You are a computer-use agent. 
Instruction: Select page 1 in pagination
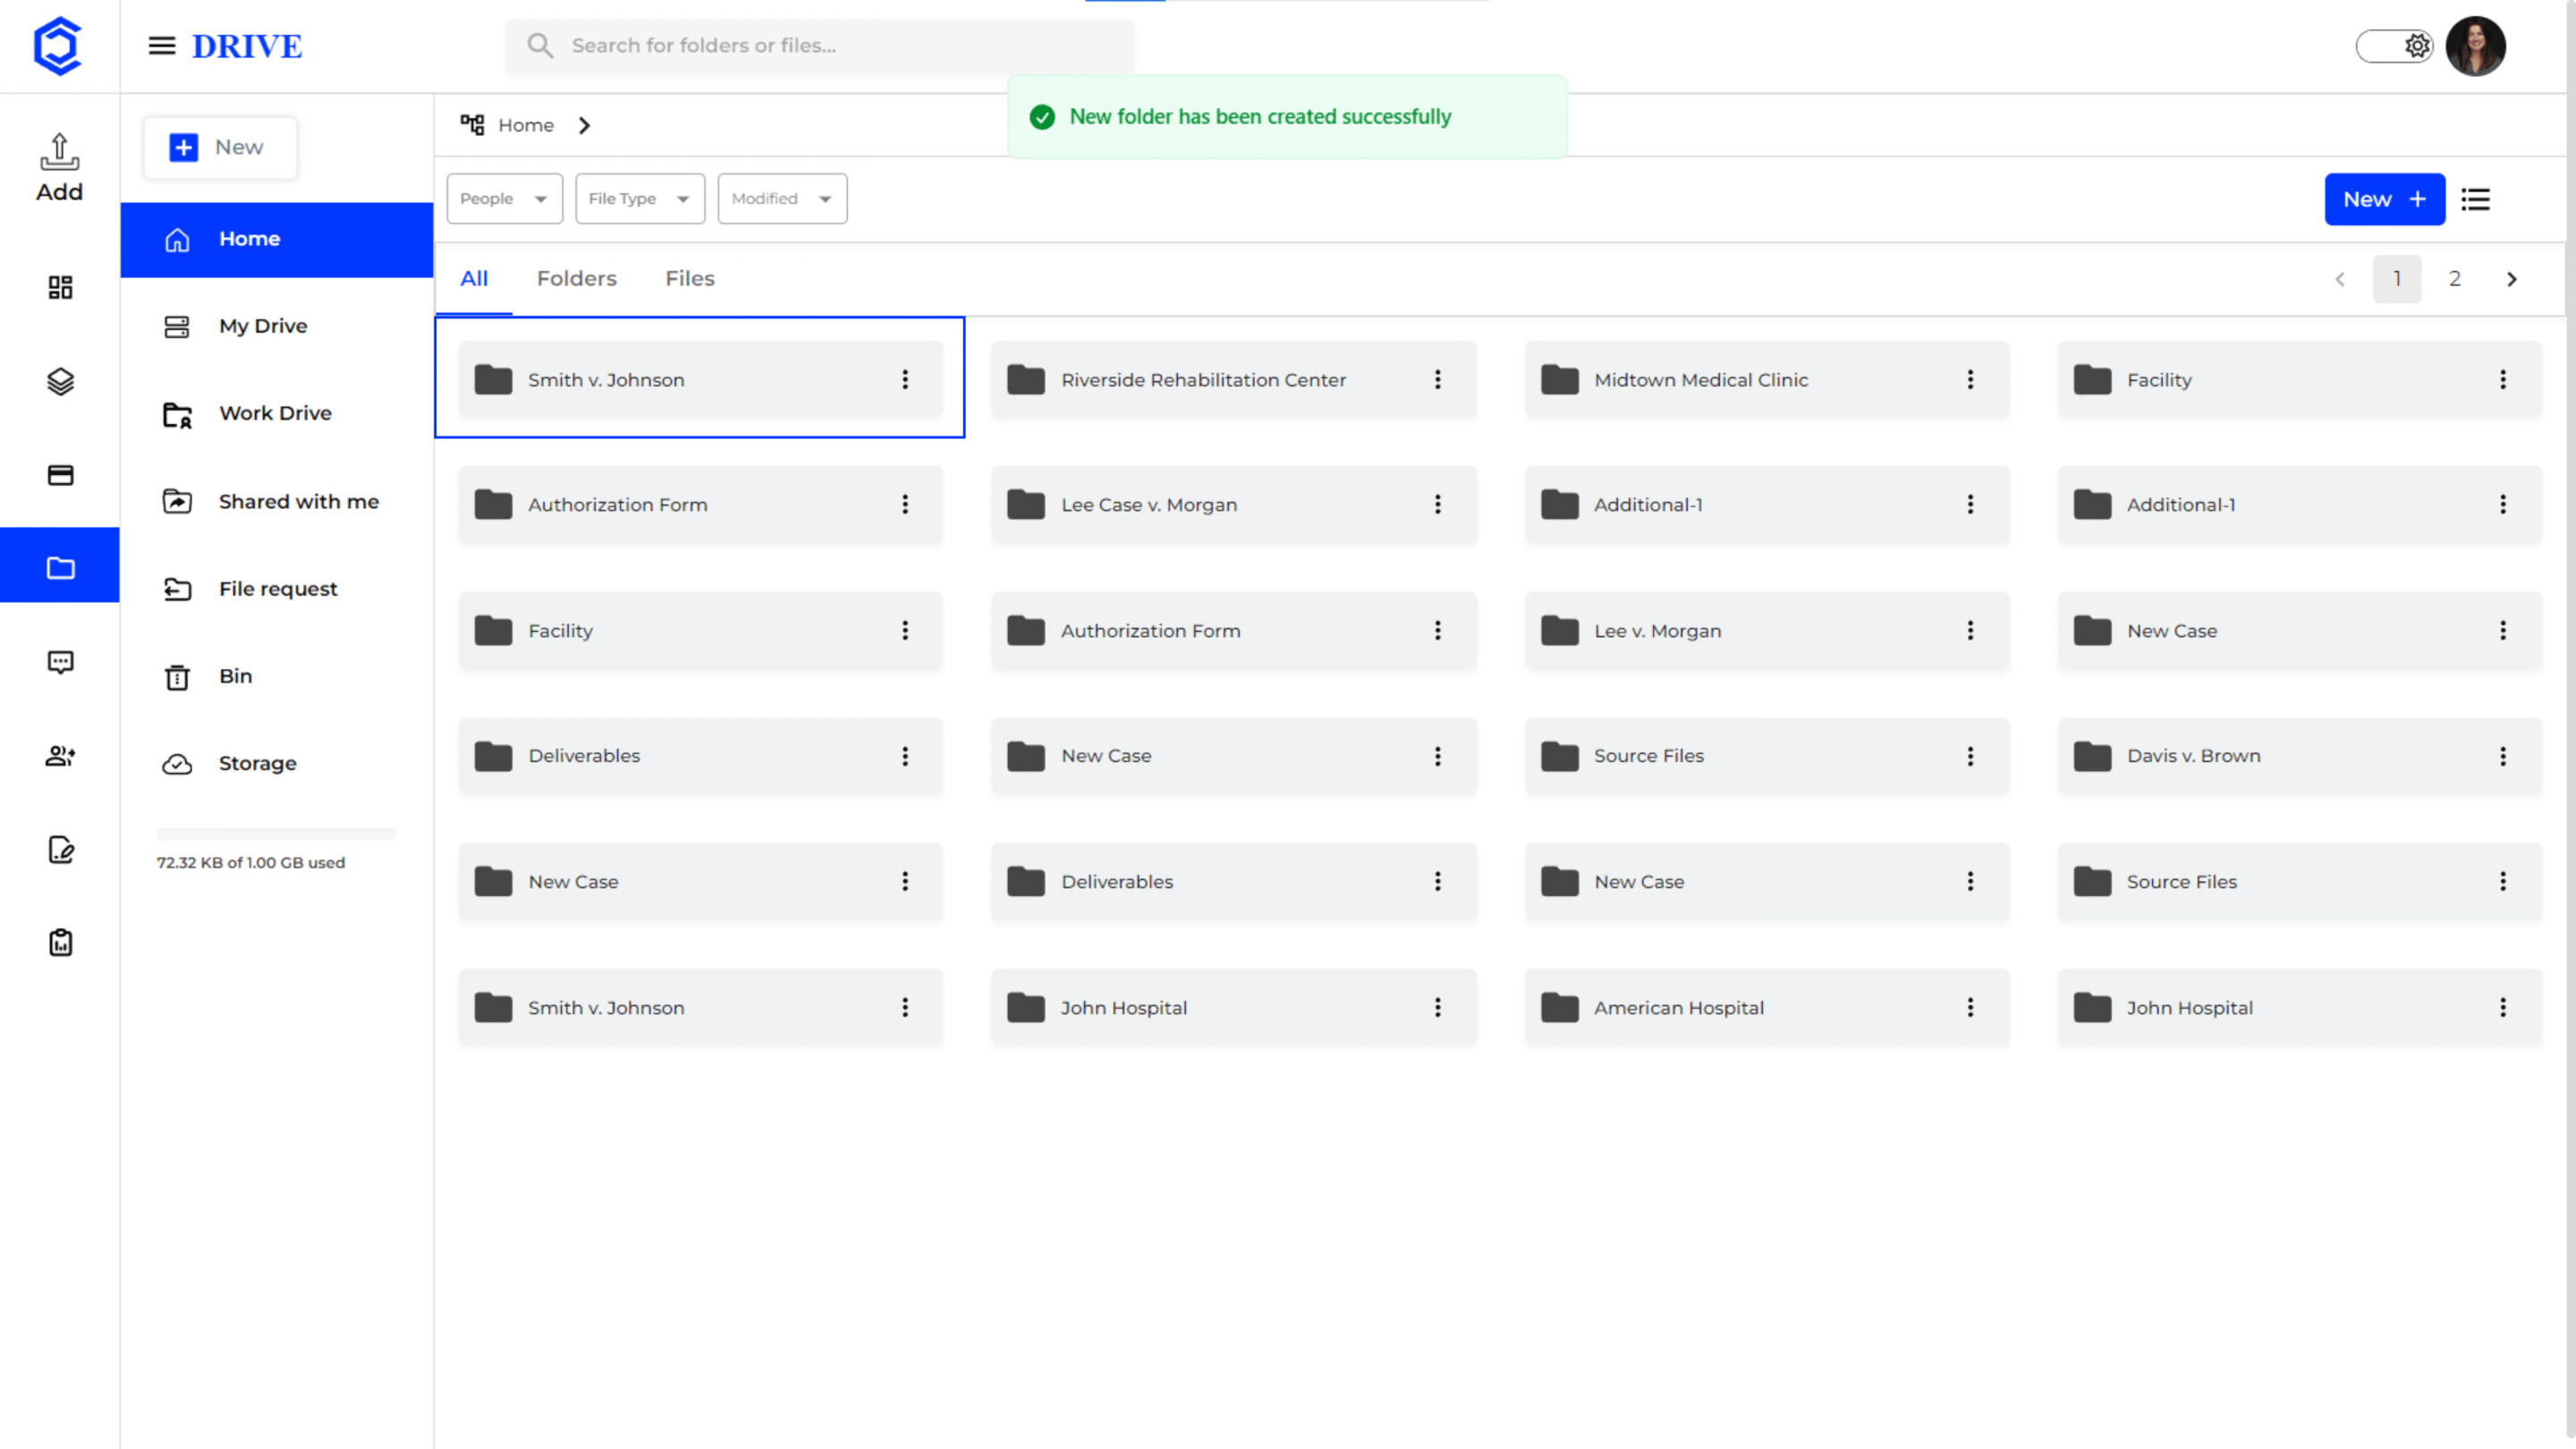(x=2396, y=279)
